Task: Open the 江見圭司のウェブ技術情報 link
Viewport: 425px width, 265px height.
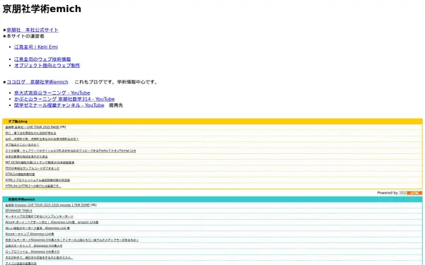Action: coord(42,59)
